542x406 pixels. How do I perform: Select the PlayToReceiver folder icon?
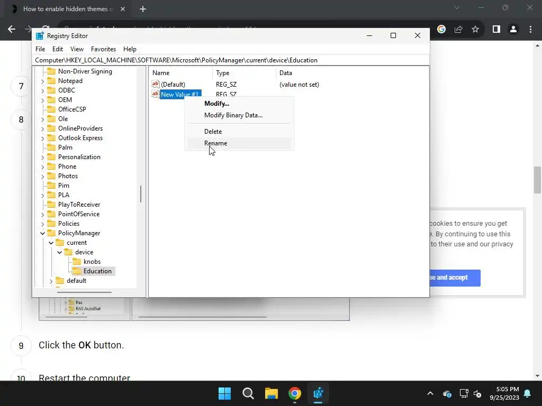click(x=51, y=205)
